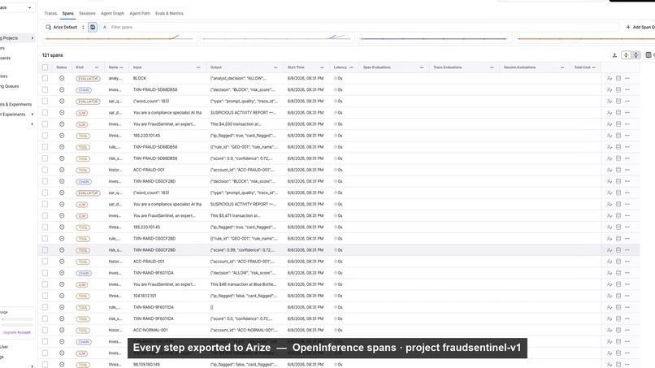Annotate the CHAIN row TXN-FRAUD-5D88DB58
Viewport: 655px width, 368px height.
pyautogui.click(x=609, y=90)
